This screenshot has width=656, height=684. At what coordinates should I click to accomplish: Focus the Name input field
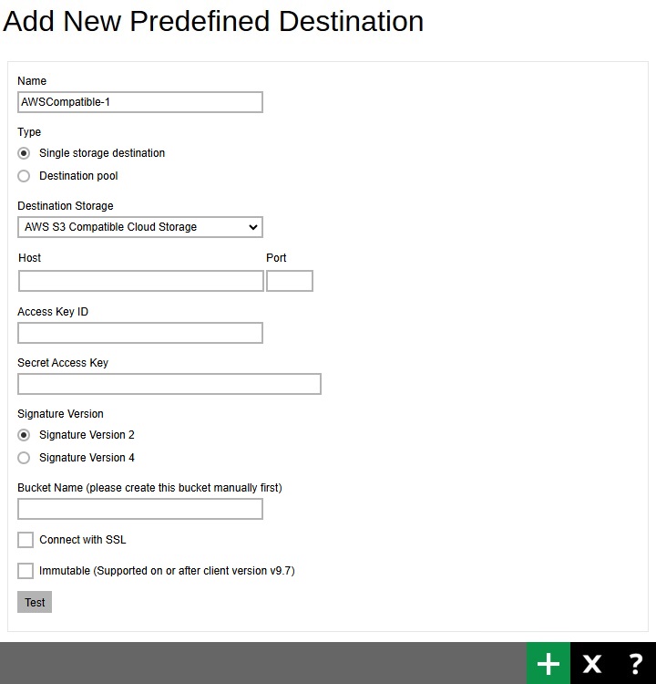[x=140, y=102]
